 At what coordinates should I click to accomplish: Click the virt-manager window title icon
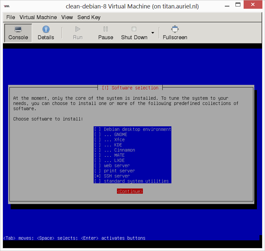[x=6, y=6]
